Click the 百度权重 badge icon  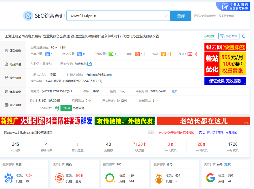coord(50,54)
